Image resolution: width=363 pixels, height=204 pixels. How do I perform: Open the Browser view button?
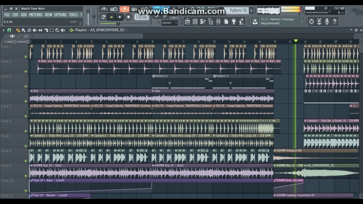(x=210, y=21)
